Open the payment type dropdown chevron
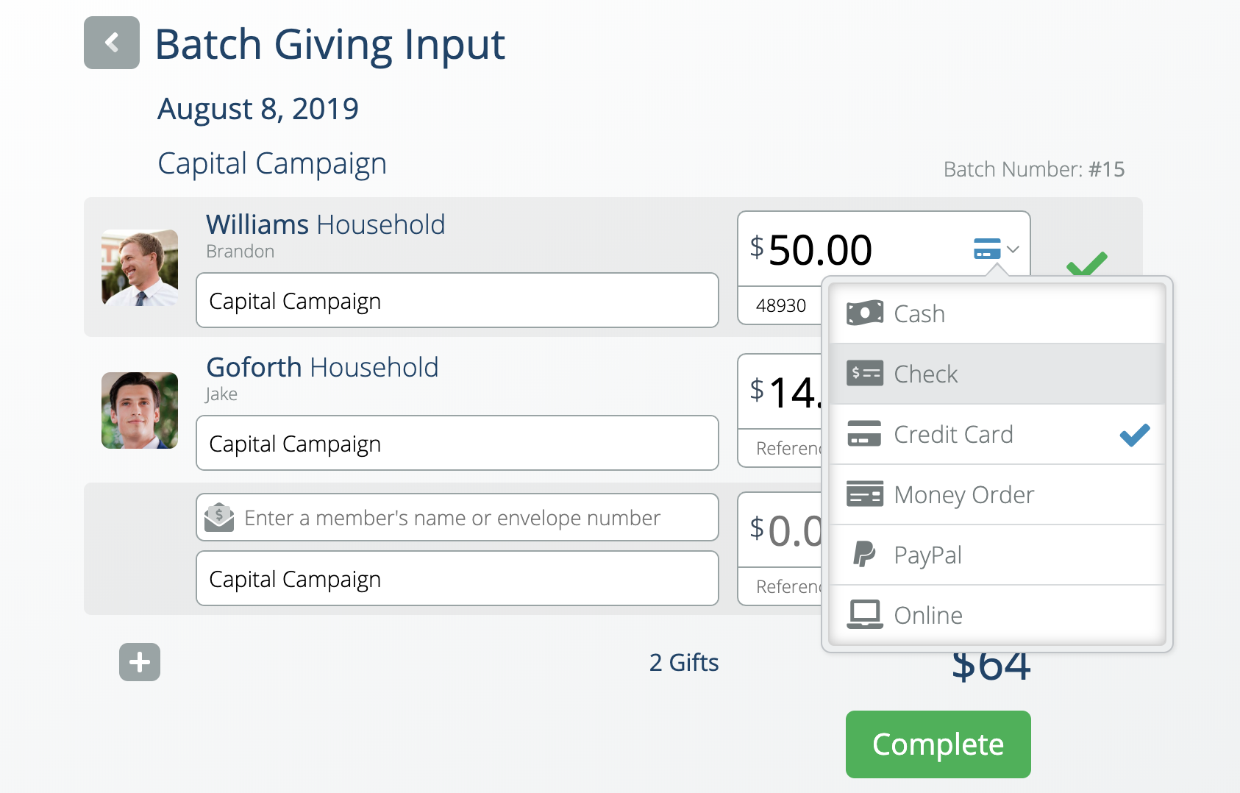Viewport: 1240px width, 793px height. [x=1013, y=249]
